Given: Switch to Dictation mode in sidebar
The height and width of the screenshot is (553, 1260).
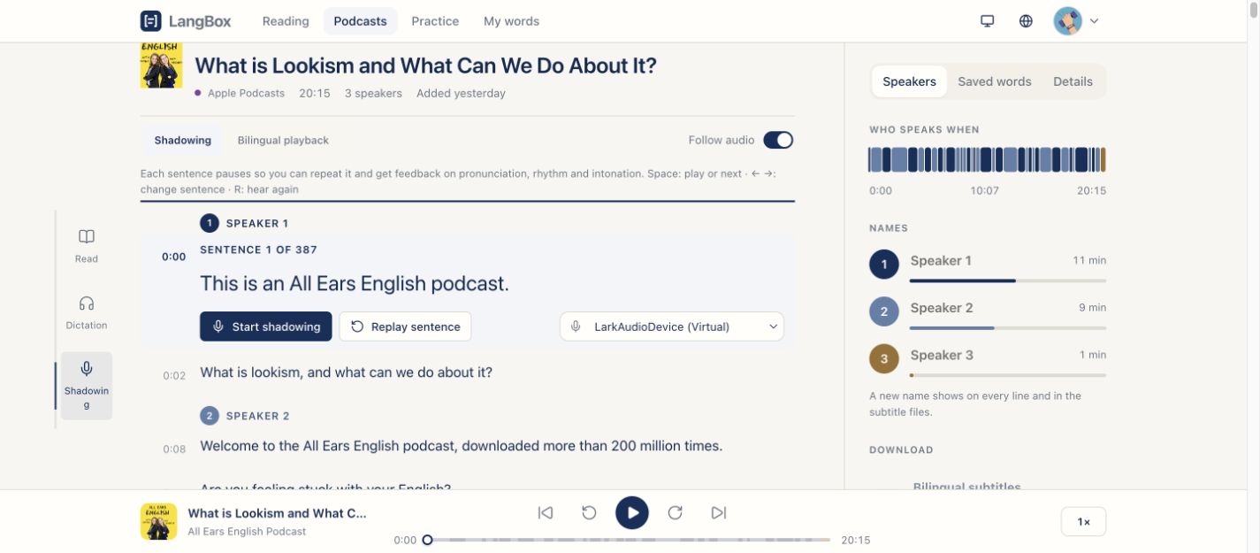Looking at the screenshot, I should pos(87,313).
